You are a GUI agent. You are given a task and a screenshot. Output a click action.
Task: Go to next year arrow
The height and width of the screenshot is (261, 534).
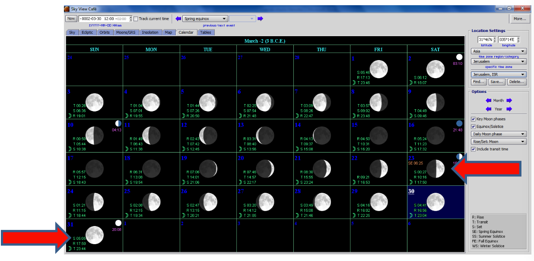point(509,109)
